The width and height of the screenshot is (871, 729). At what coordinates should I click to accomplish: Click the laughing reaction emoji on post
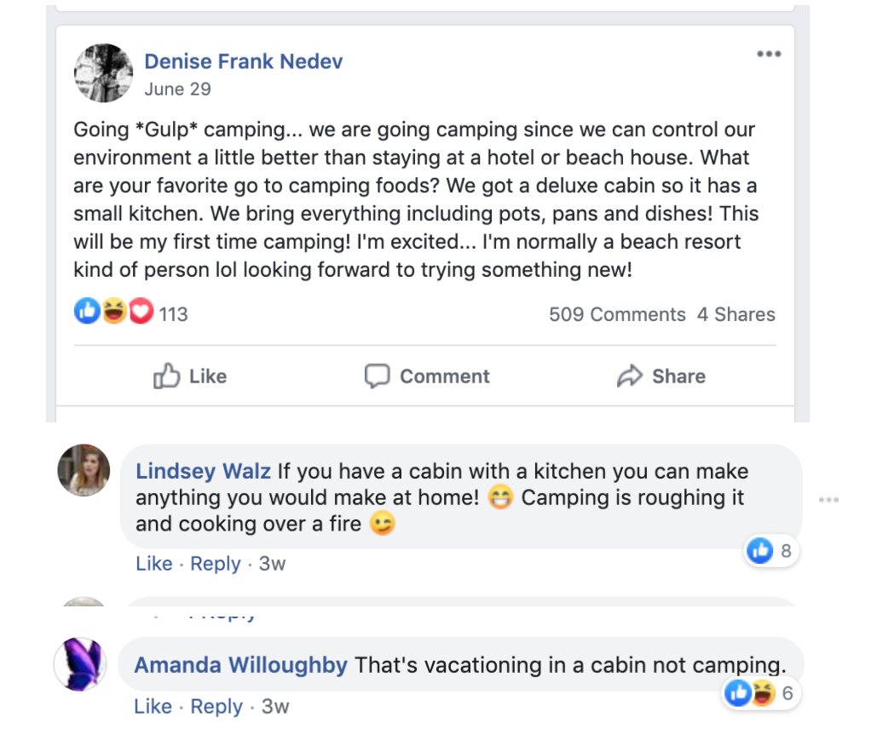pyautogui.click(x=114, y=313)
